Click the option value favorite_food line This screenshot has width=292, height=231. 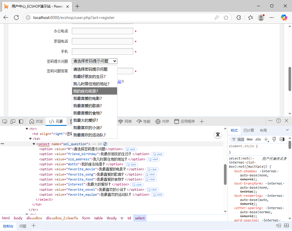click(x=98, y=179)
